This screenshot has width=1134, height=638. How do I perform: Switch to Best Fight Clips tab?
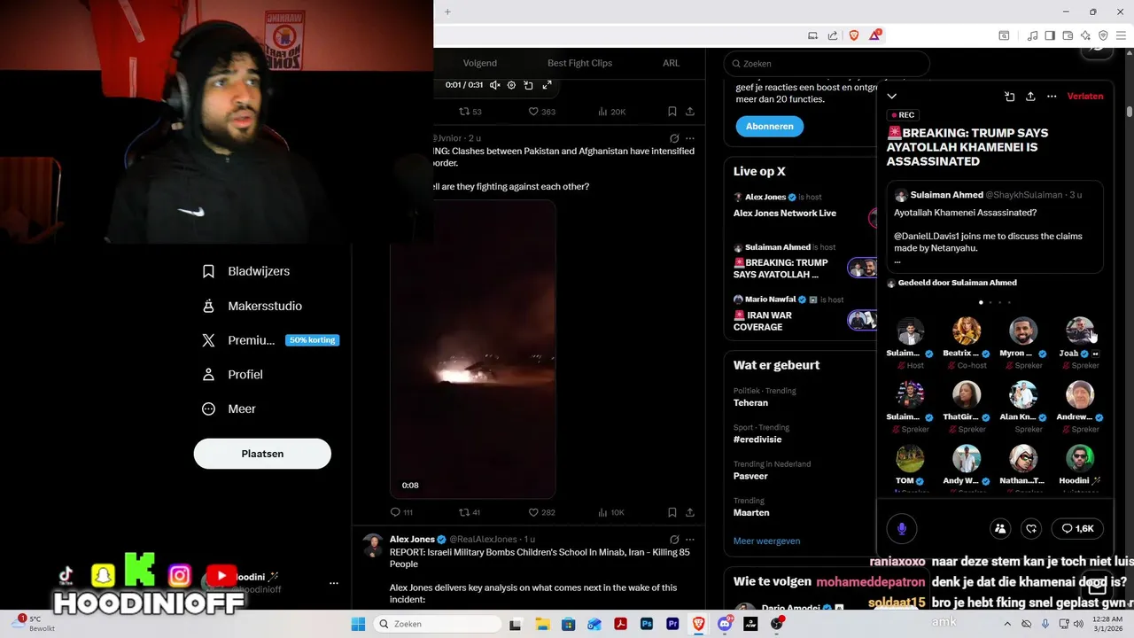pyautogui.click(x=579, y=63)
